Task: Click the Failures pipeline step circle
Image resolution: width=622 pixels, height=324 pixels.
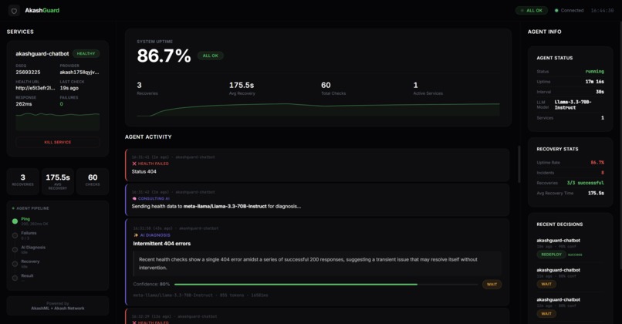Action: [15, 235]
